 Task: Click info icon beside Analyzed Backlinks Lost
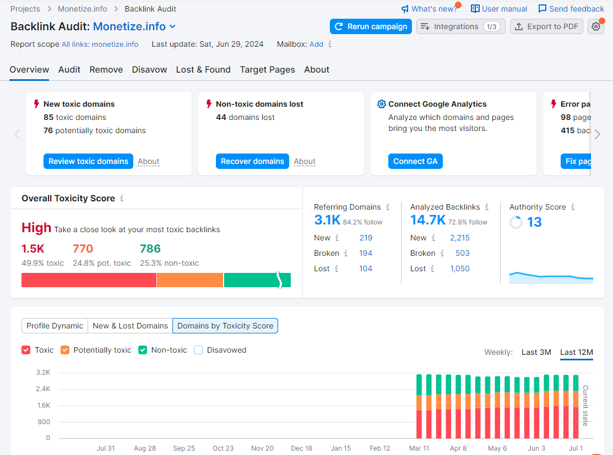click(x=432, y=268)
